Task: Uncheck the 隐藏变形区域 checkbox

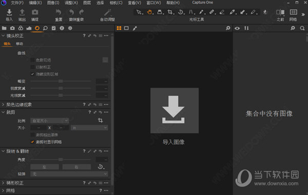Action: [33, 74]
